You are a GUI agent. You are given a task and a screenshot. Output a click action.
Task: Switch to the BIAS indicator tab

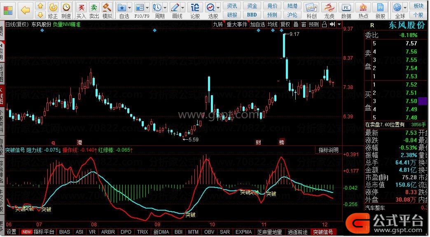(65, 232)
